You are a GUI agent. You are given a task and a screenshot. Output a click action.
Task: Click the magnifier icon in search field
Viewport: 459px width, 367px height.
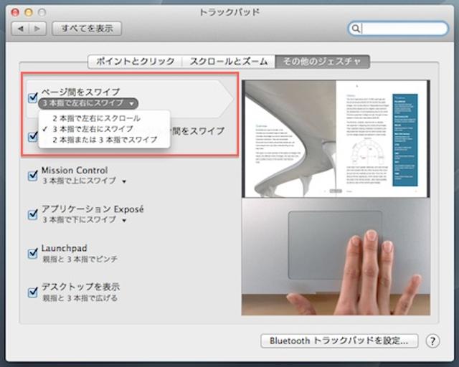coord(356,29)
